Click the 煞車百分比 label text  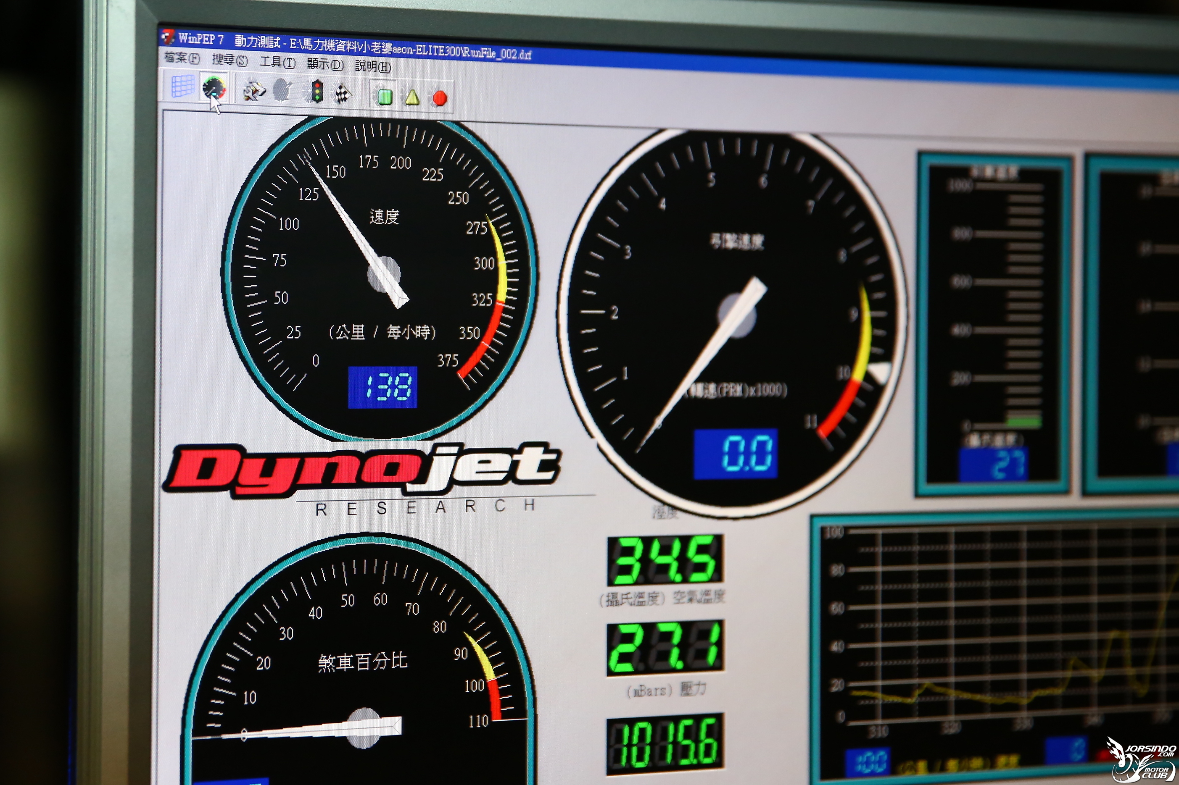point(363,662)
